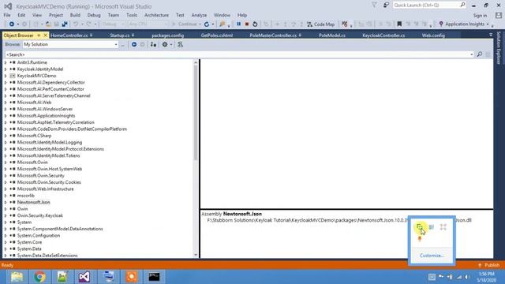Click the account picture icon beside Sign in
The height and width of the screenshot is (284, 505).
[499, 15]
